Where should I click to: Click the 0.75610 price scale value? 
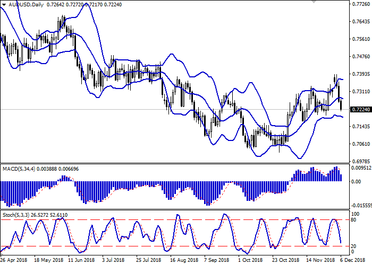[361, 39]
